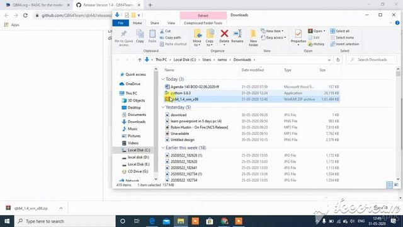This screenshot has width=403, height=227.
Task: Click Type here to search box
Action: pyautogui.click(x=65, y=221)
